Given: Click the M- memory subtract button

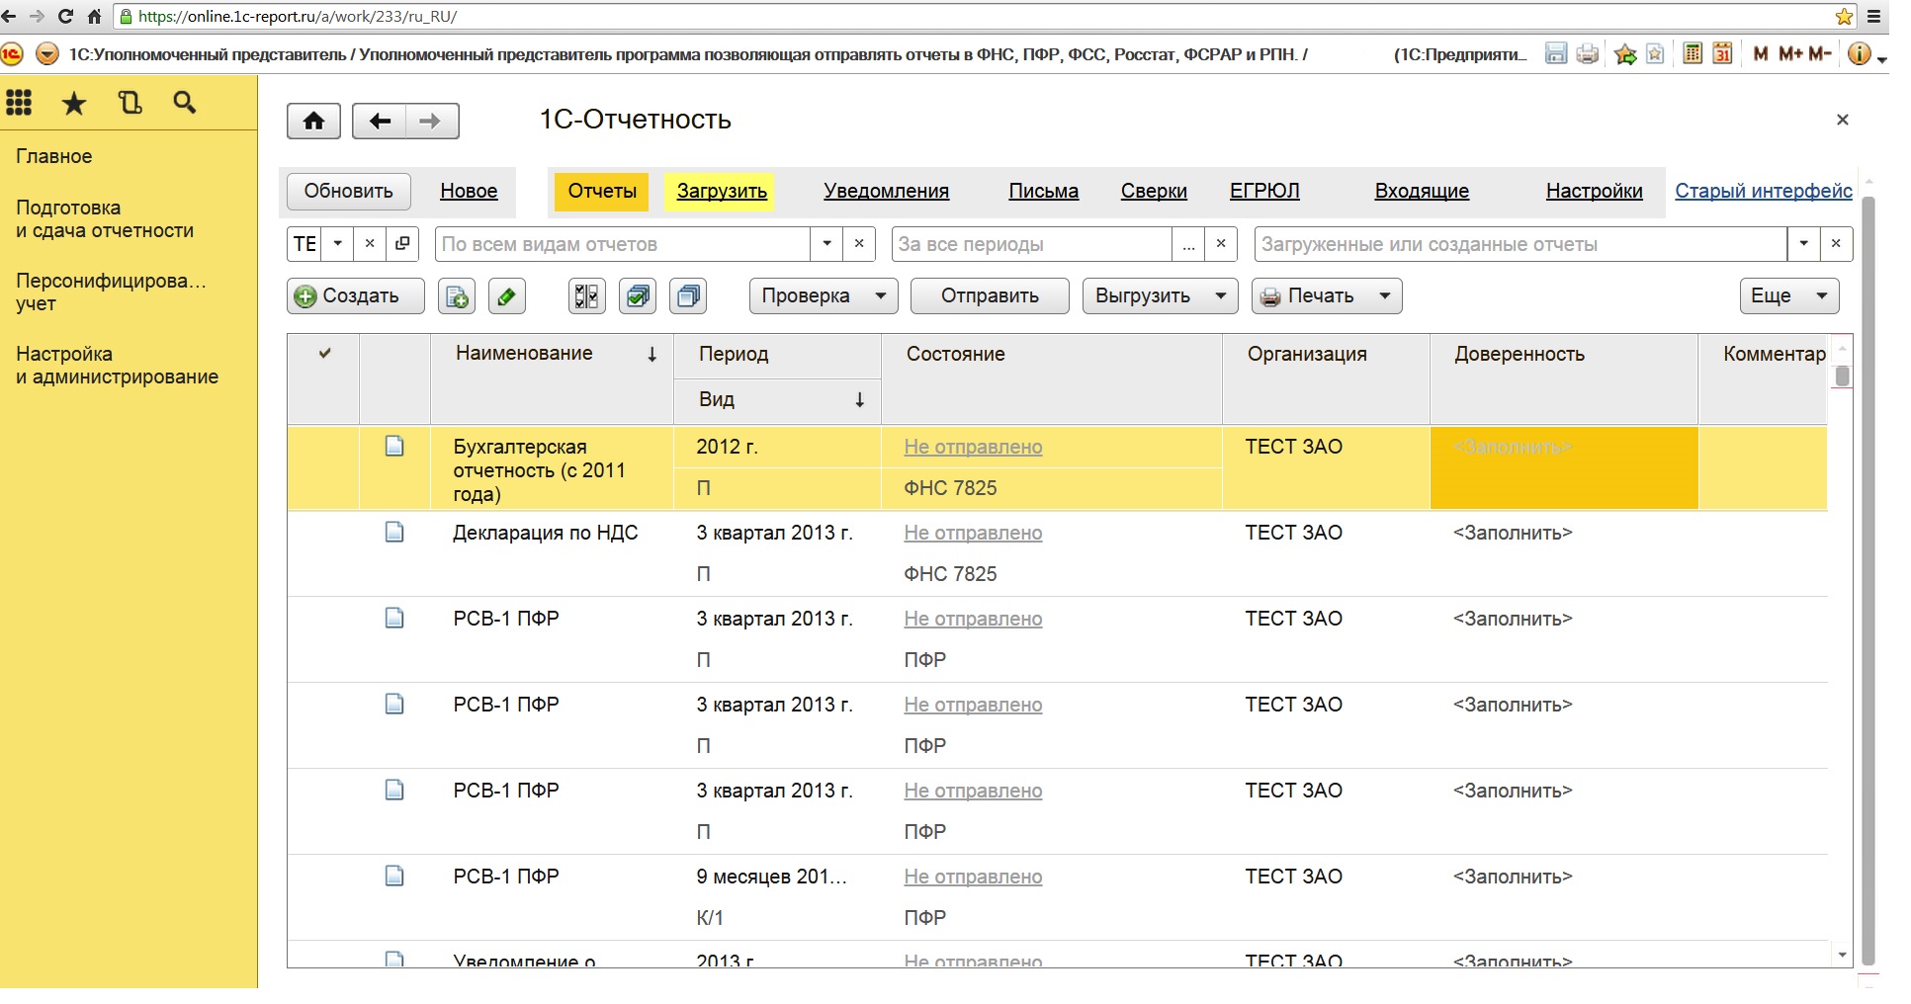Looking at the screenshot, I should coord(1820,53).
